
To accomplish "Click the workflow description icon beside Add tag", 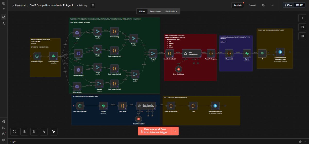I will [x=93, y=5].
